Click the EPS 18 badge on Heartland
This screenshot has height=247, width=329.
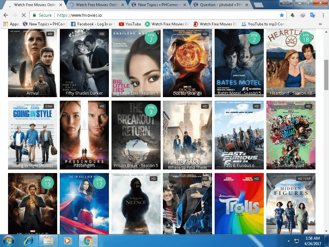coord(306,38)
